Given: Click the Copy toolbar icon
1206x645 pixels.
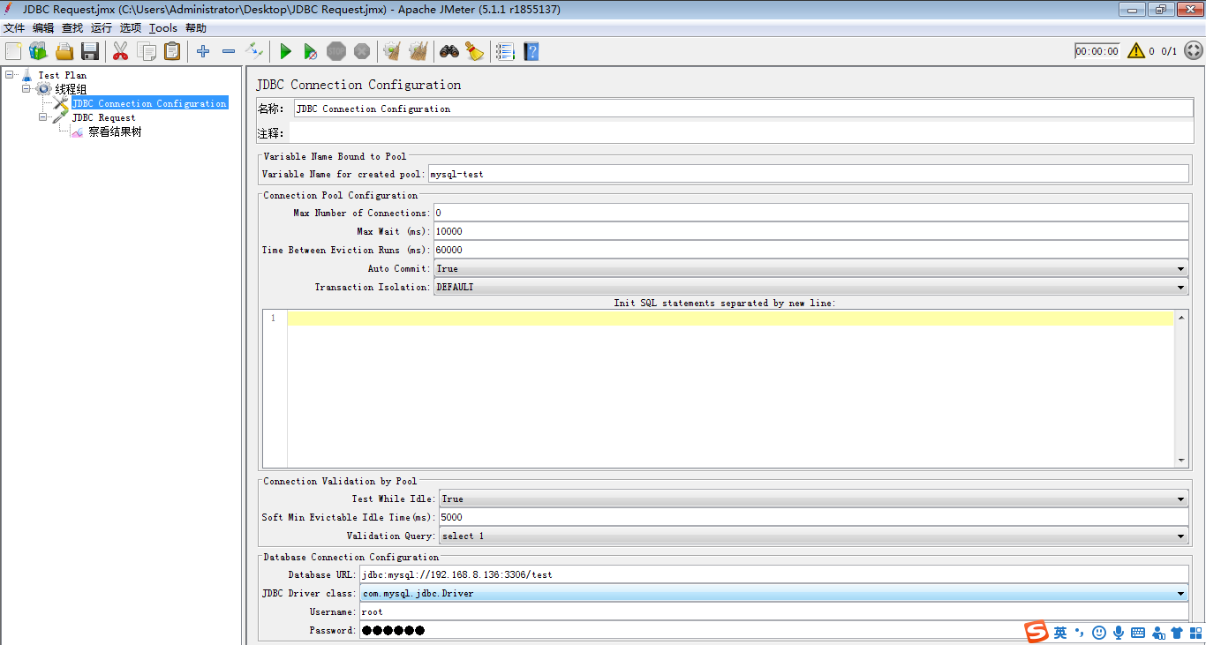Looking at the screenshot, I should point(147,51).
